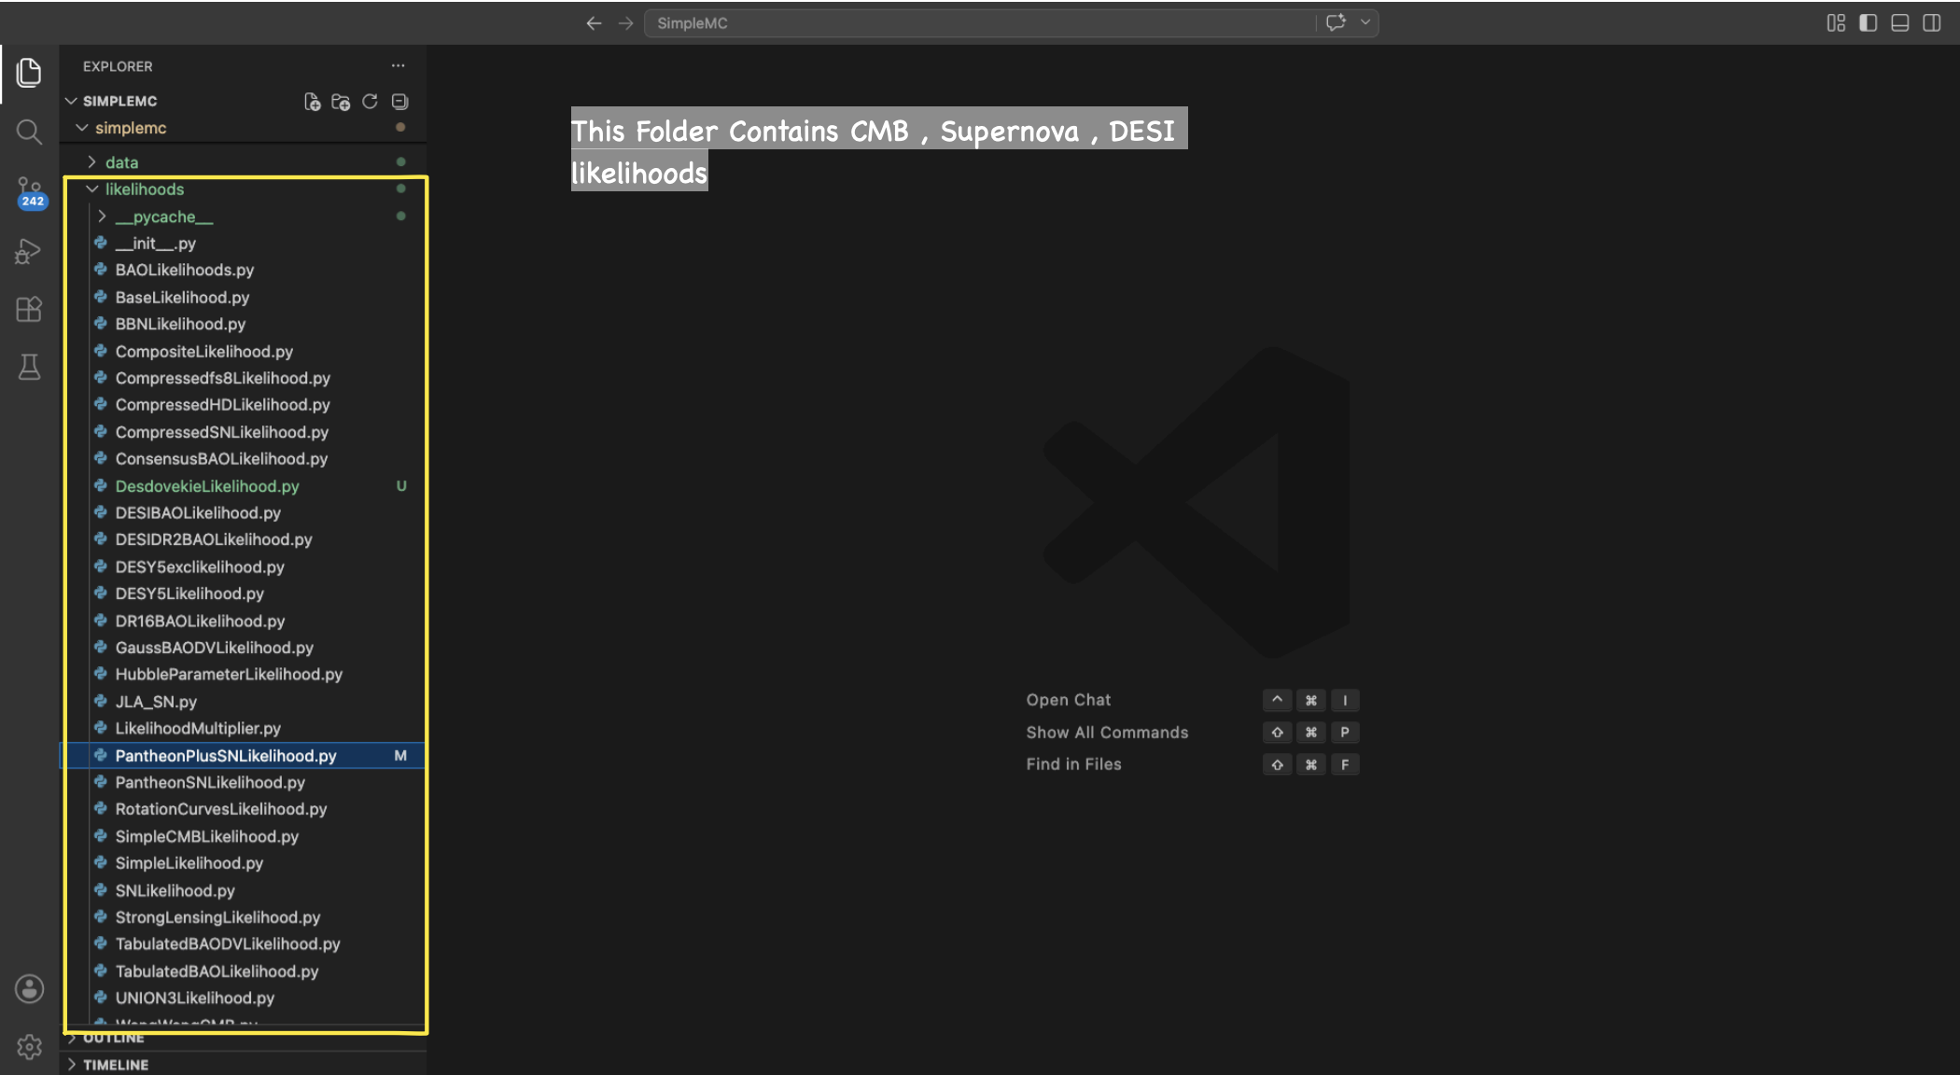Screen dimensions: 1960x1075
Task: Open SimpleLikelihood.py file
Action: click(245, 863)
